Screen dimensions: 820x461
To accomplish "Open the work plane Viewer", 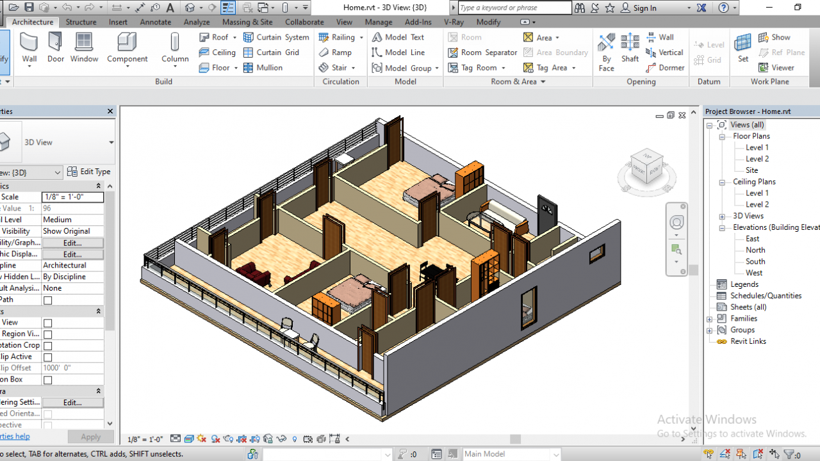I will [776, 68].
